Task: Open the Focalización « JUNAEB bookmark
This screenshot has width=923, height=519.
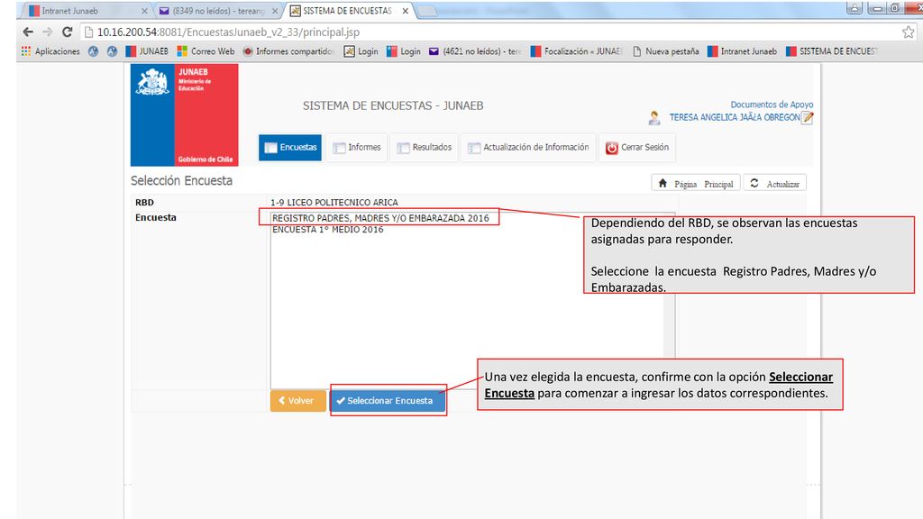Action: click(576, 51)
